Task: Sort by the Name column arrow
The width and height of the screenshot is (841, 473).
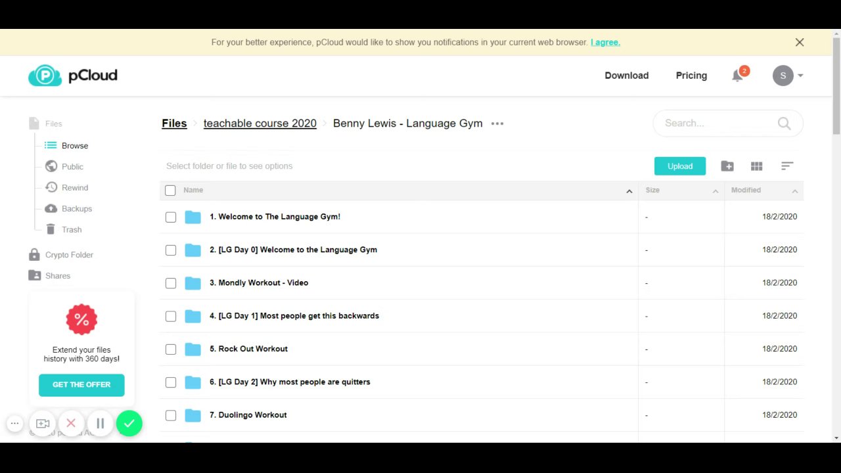Action: coord(629,191)
